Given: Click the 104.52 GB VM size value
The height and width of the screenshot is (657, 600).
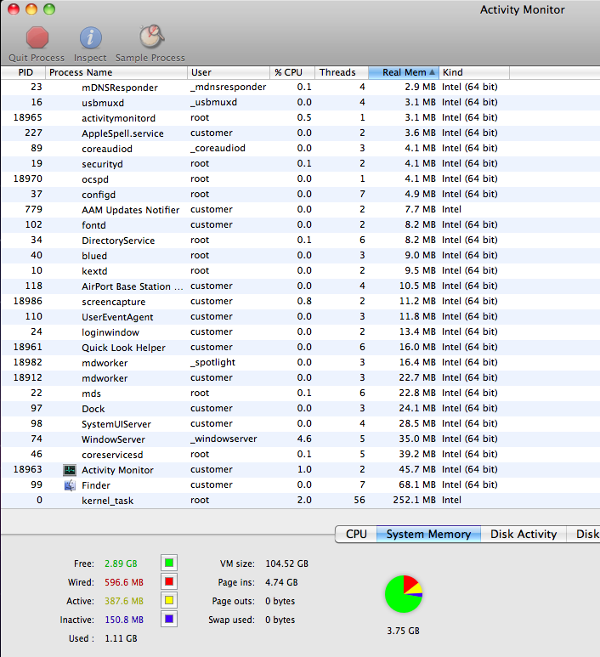Looking at the screenshot, I should point(286,564).
